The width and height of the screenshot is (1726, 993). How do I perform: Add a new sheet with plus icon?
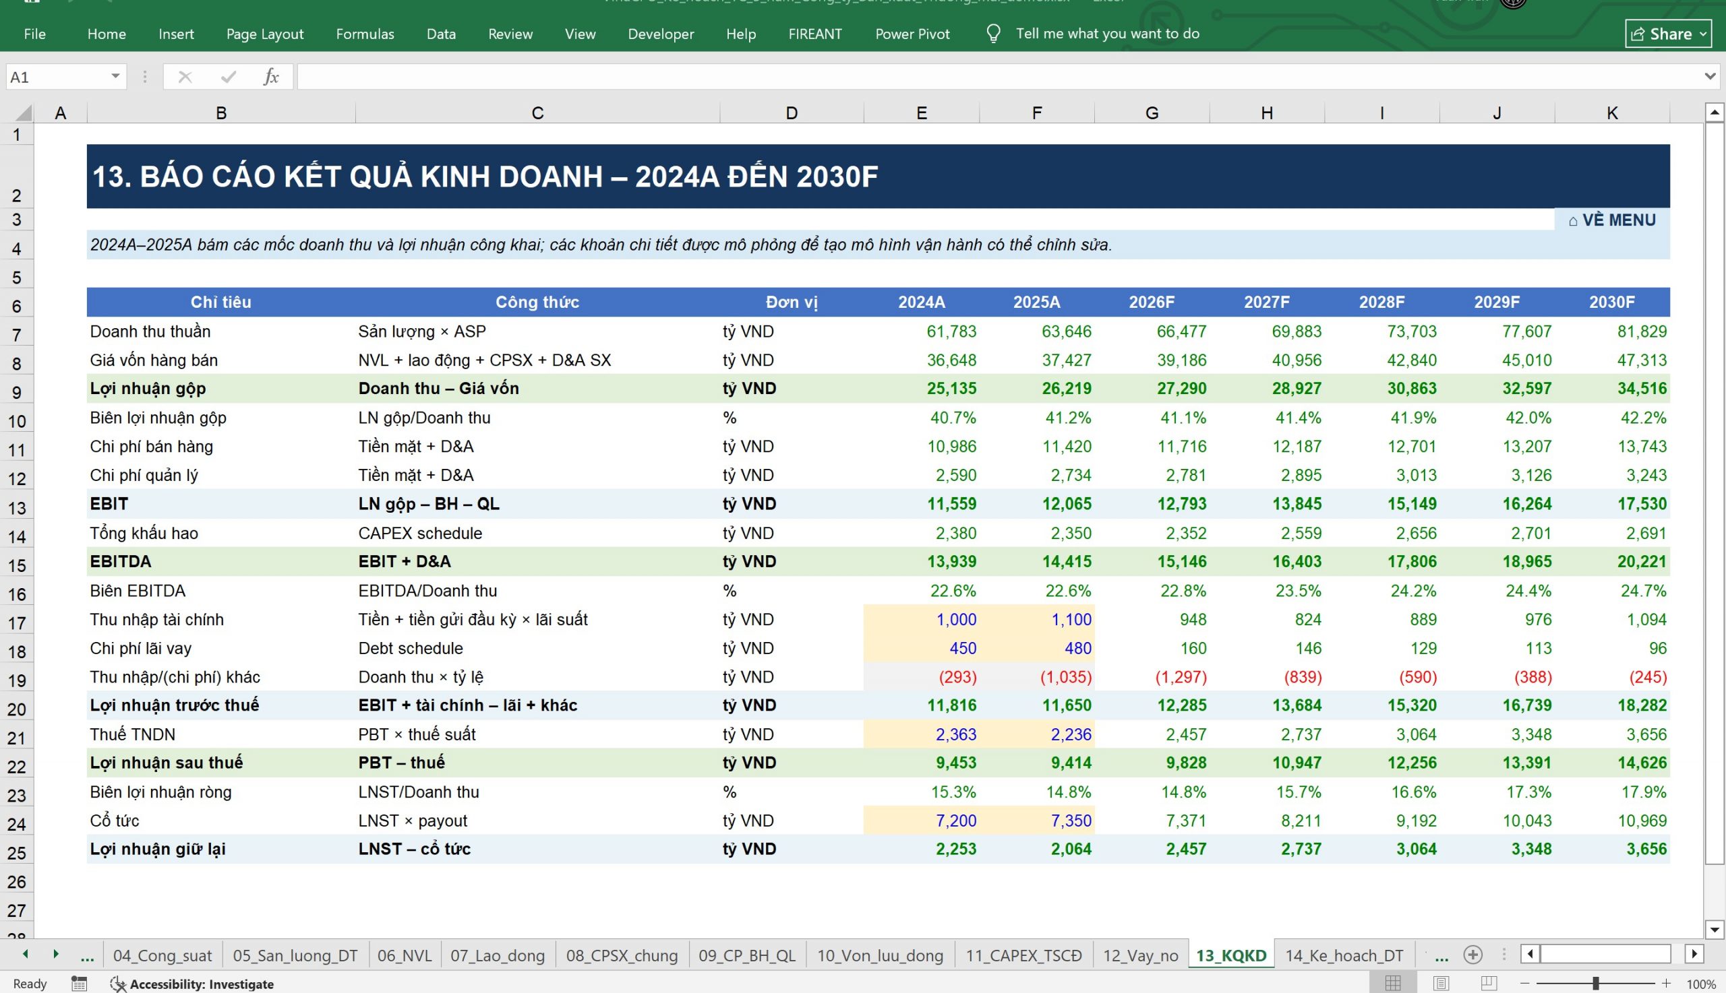pyautogui.click(x=1472, y=955)
